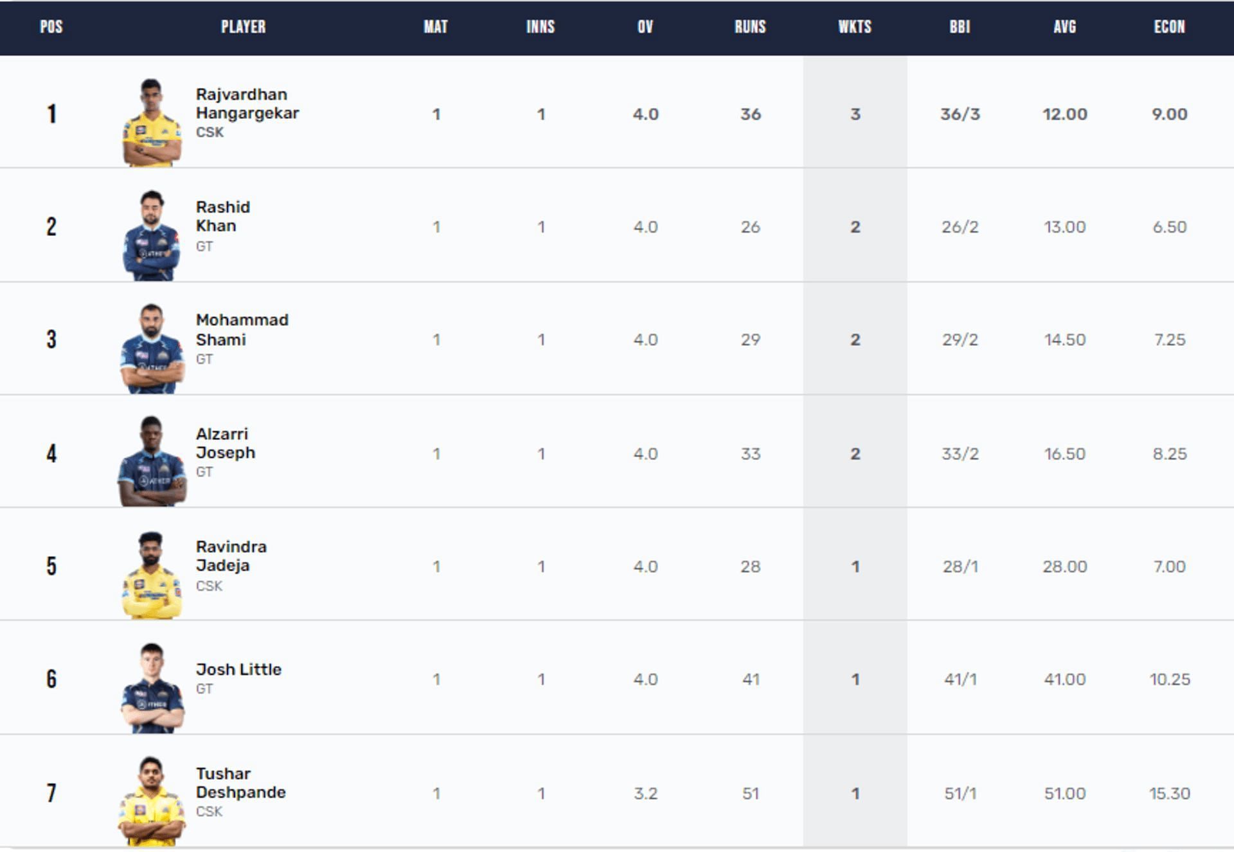1234x852 pixels.
Task: Open the Alzarri Joseph name link
Action: [x=225, y=443]
